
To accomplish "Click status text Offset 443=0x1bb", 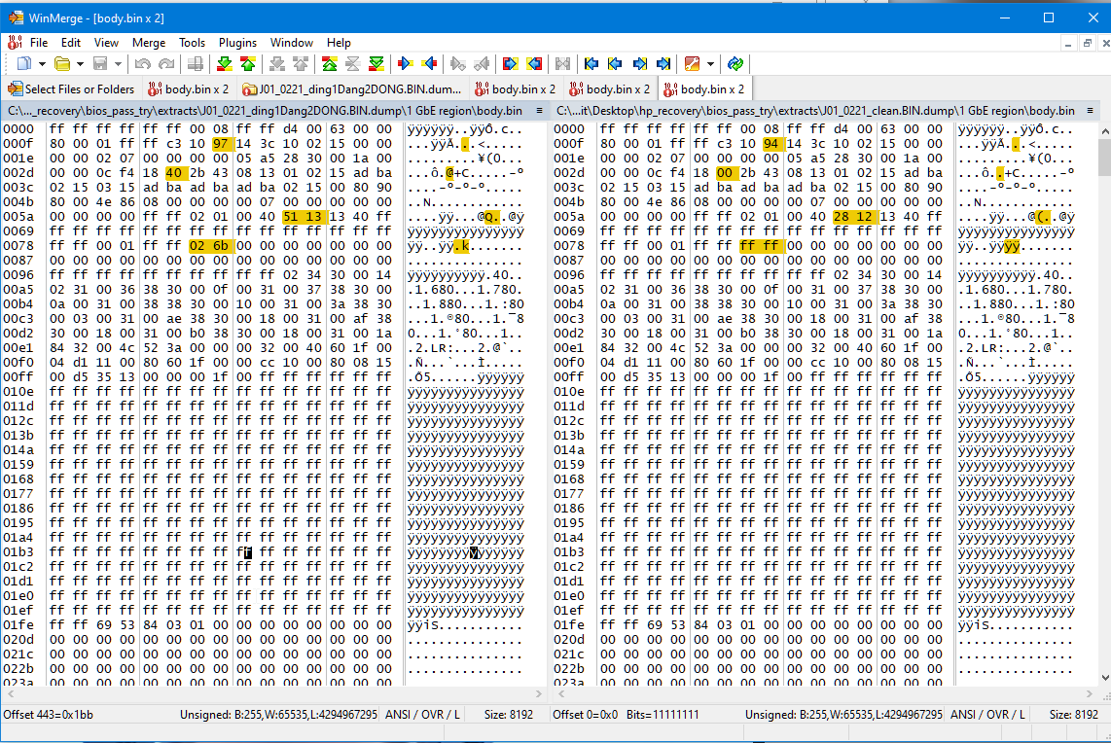I will click(x=49, y=715).
